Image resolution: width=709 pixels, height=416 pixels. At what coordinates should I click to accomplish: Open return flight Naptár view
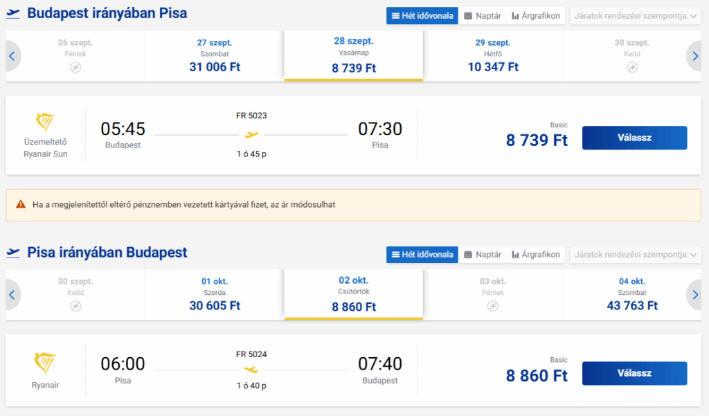(x=483, y=255)
